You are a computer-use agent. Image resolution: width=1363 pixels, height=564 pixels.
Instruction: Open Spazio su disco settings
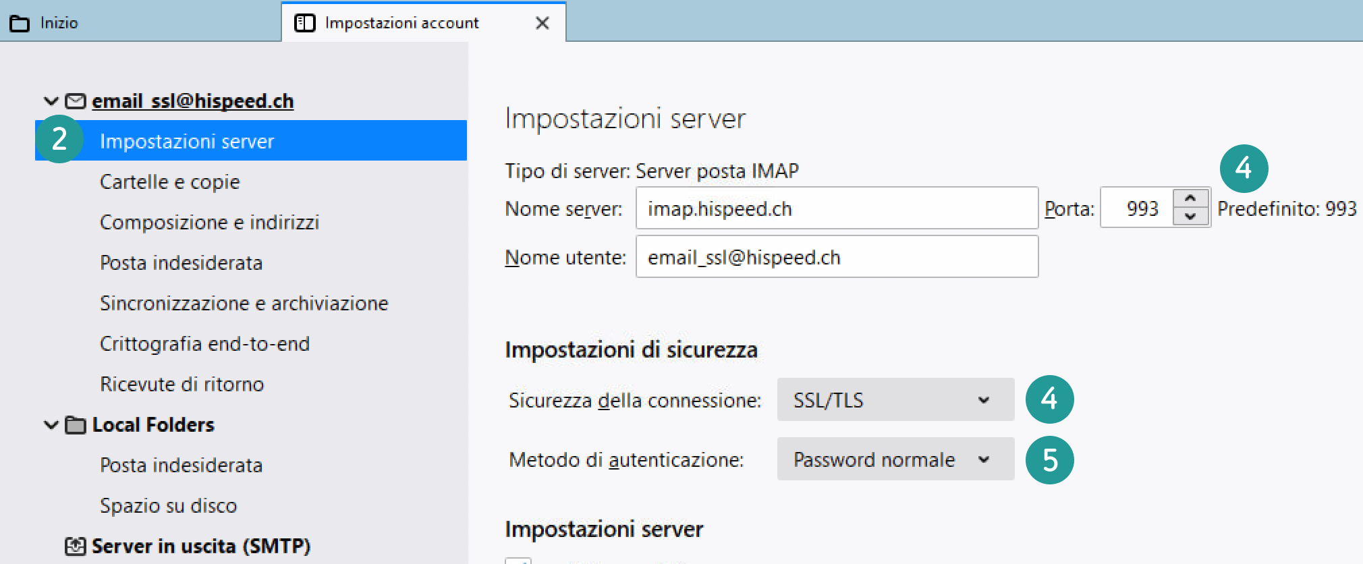[169, 505]
